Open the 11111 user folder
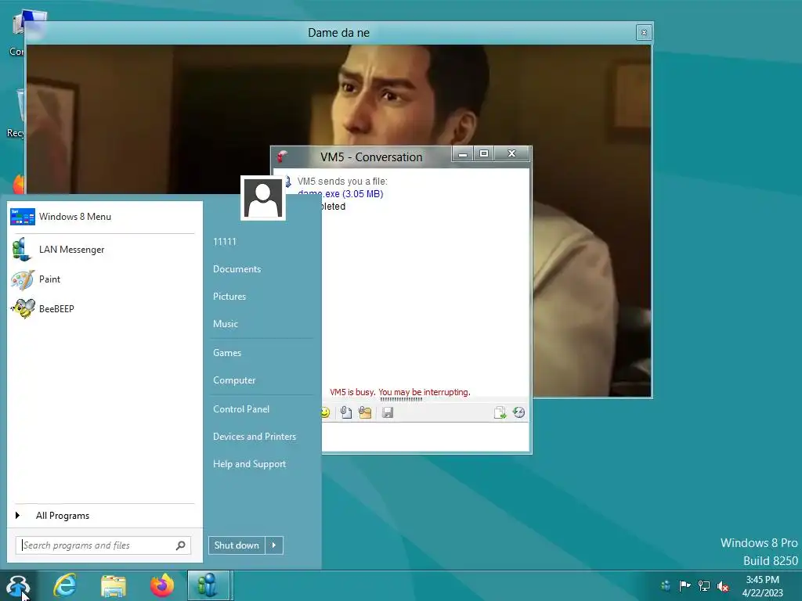 click(225, 242)
